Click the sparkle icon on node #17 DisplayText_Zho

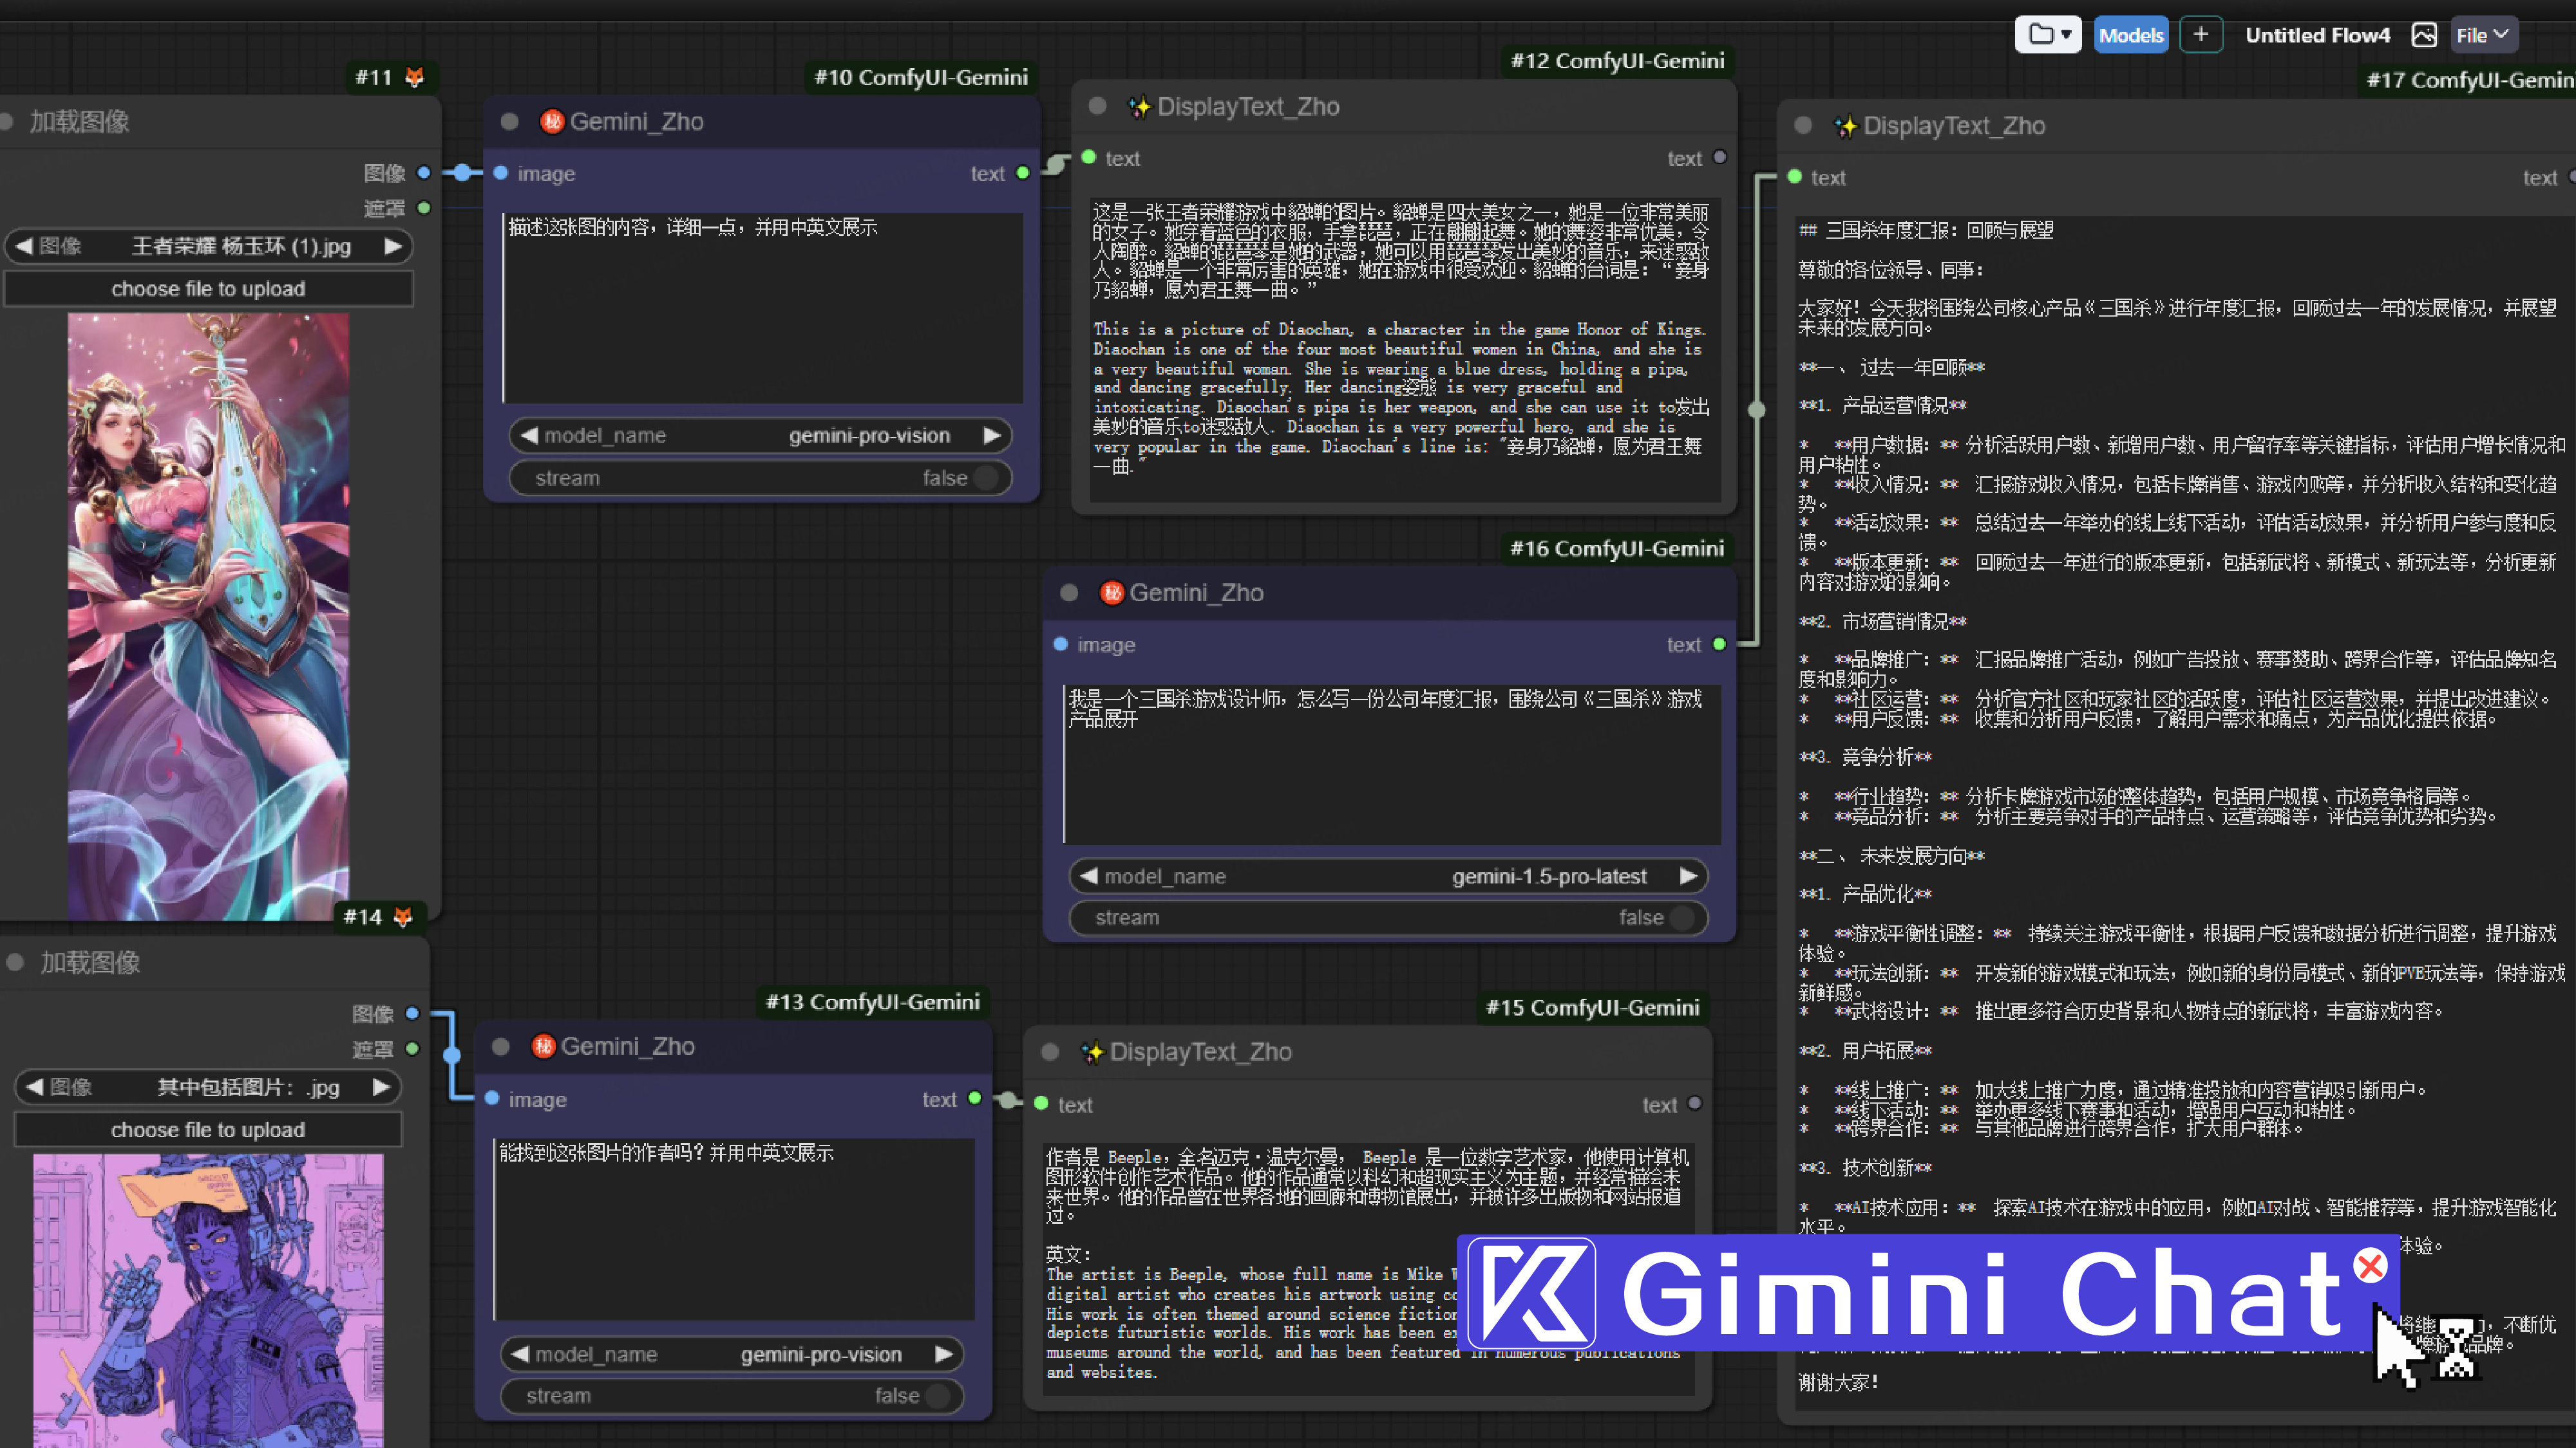1845,126
